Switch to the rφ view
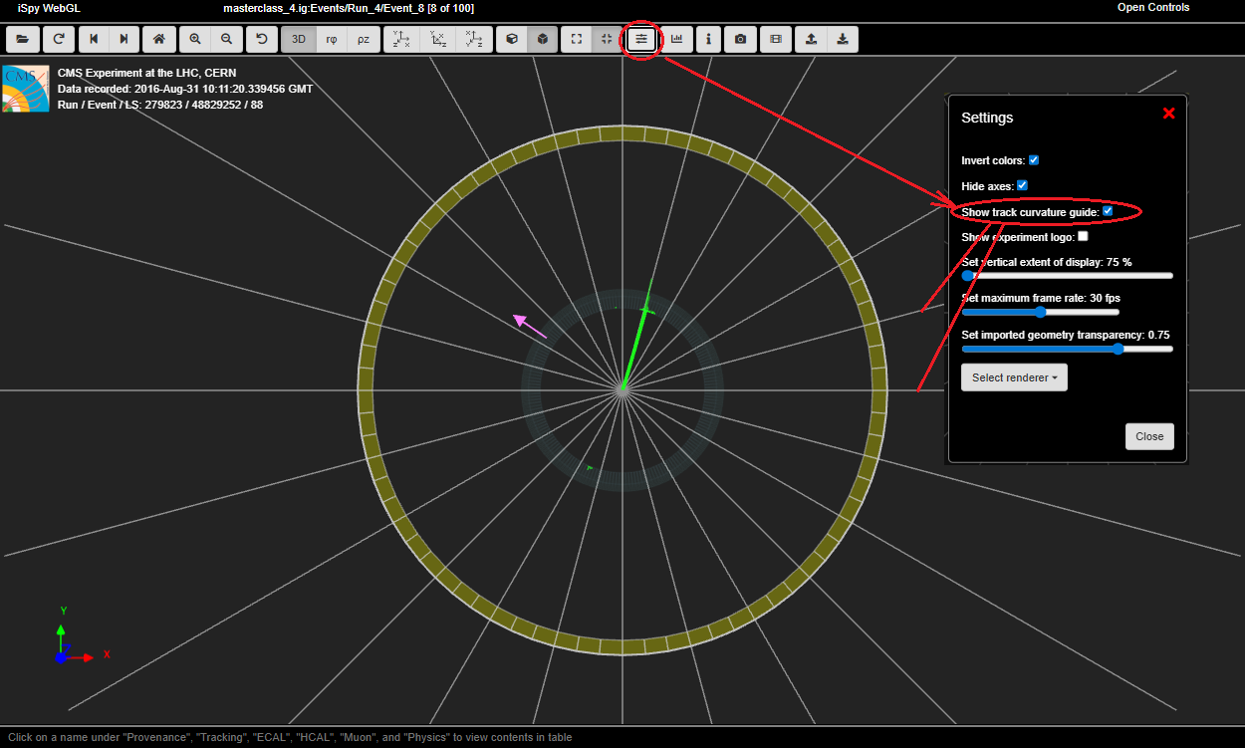This screenshot has height=748, width=1245. [x=332, y=40]
